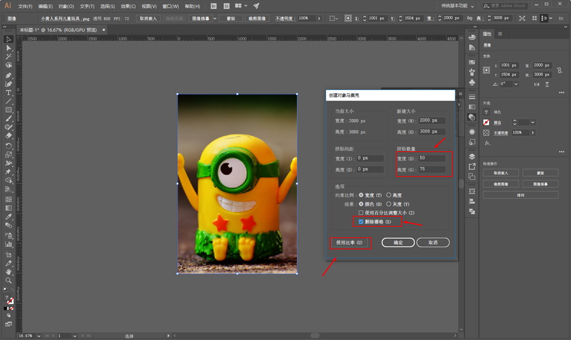
Task: Select the Type tool in the toolbar
Action: tap(9, 93)
